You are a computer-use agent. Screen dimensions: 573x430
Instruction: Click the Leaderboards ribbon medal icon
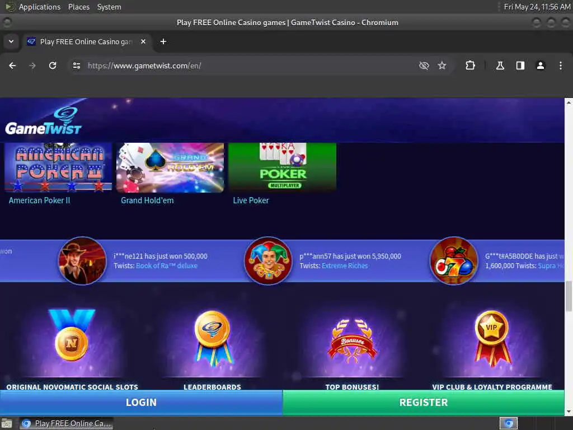coord(213,338)
